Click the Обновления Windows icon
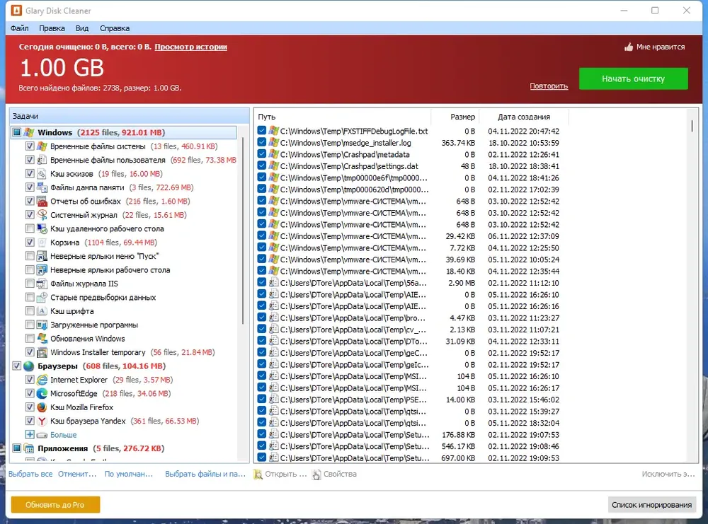The height and width of the screenshot is (524, 708). [42, 339]
